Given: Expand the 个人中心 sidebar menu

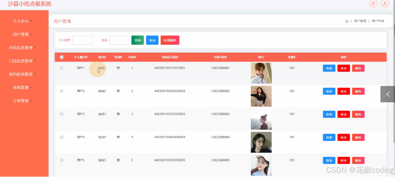Looking at the screenshot, I should pyautogui.click(x=22, y=21).
